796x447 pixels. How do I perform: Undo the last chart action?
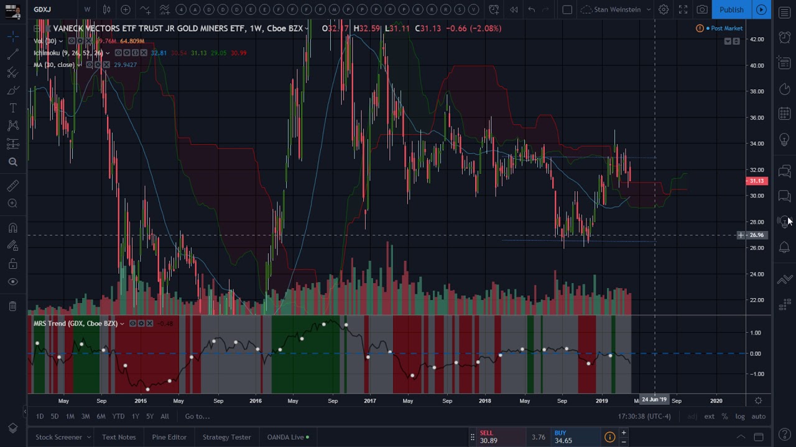click(532, 9)
